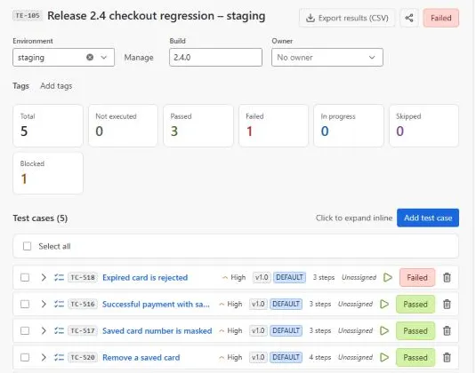This screenshot has height=373, width=476.
Task: Expand TC-520 row chevron
Action: point(44,357)
